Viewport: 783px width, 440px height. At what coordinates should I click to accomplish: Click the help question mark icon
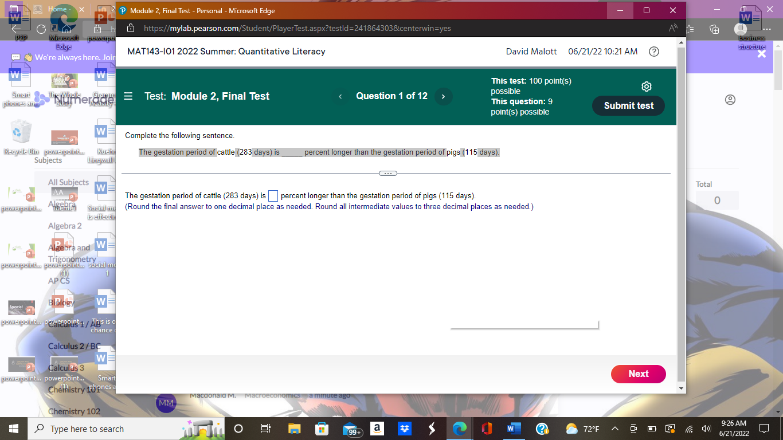pyautogui.click(x=653, y=52)
